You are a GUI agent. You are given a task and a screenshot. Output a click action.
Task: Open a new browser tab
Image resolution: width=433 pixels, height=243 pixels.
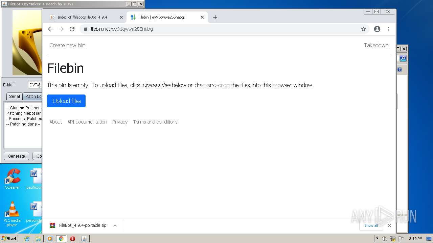215,17
